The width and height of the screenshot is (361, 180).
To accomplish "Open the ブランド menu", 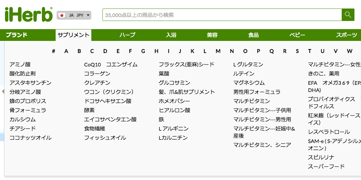I will point(17,35).
